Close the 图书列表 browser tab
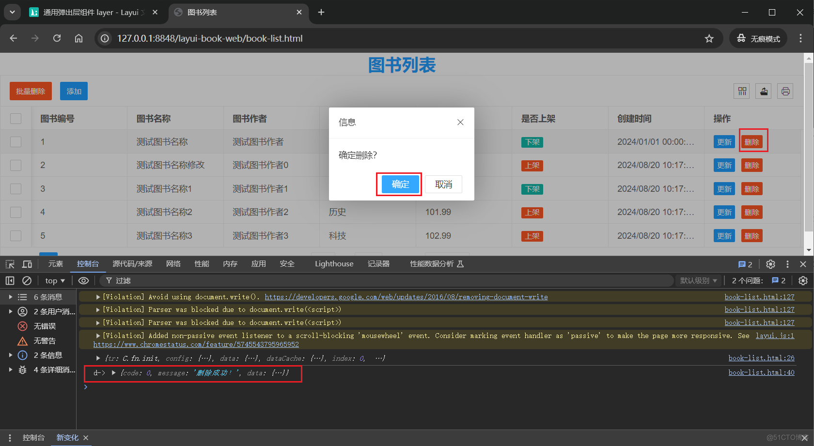This screenshot has width=814, height=446. pos(299,12)
